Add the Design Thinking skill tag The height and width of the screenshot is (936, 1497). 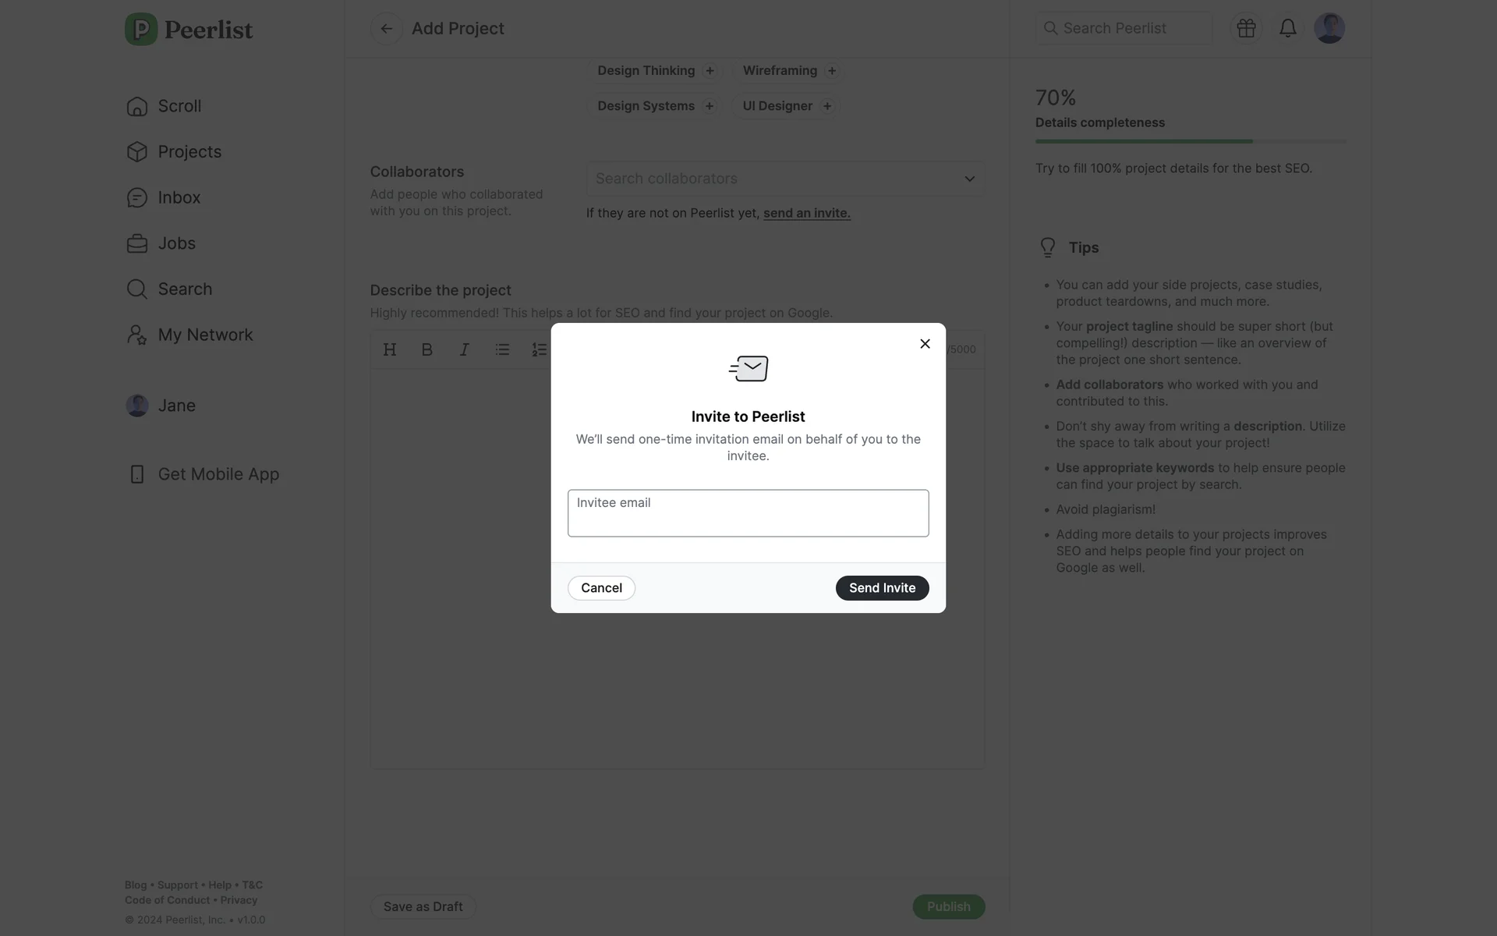tap(710, 71)
